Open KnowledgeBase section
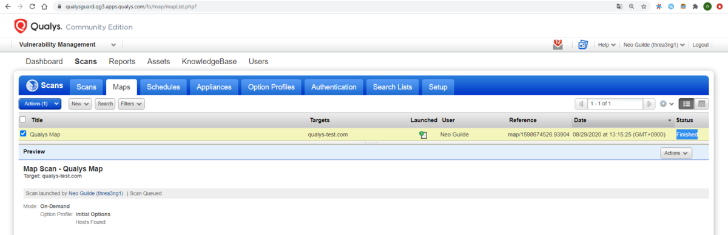This screenshot has height=235, width=728. pos(209,61)
